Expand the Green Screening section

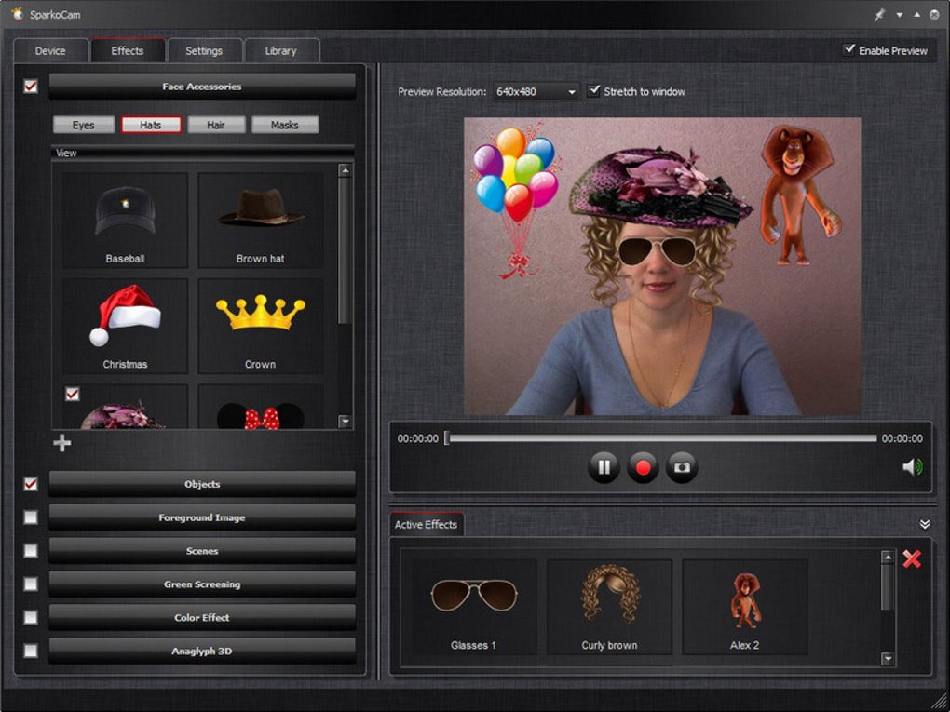202,584
